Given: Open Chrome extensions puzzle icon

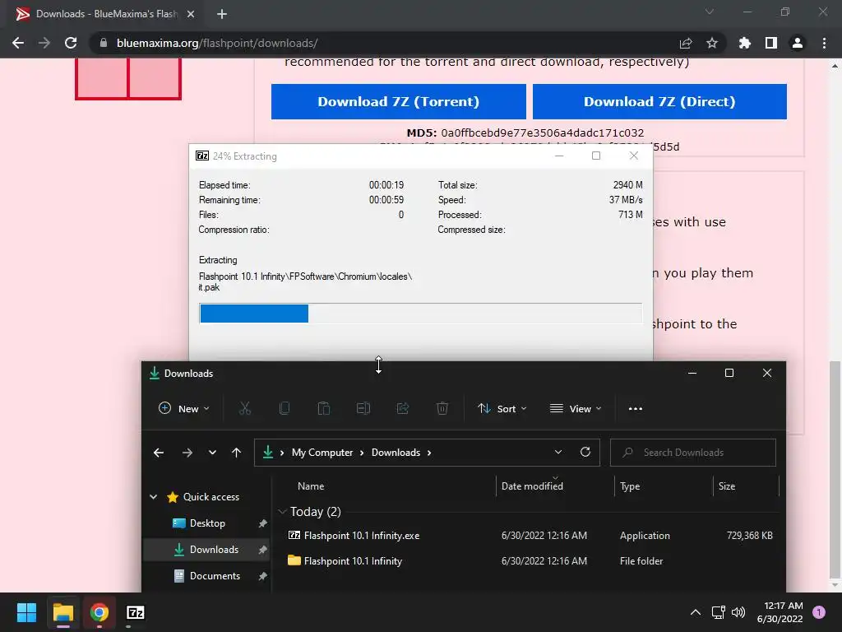Looking at the screenshot, I should (x=745, y=43).
